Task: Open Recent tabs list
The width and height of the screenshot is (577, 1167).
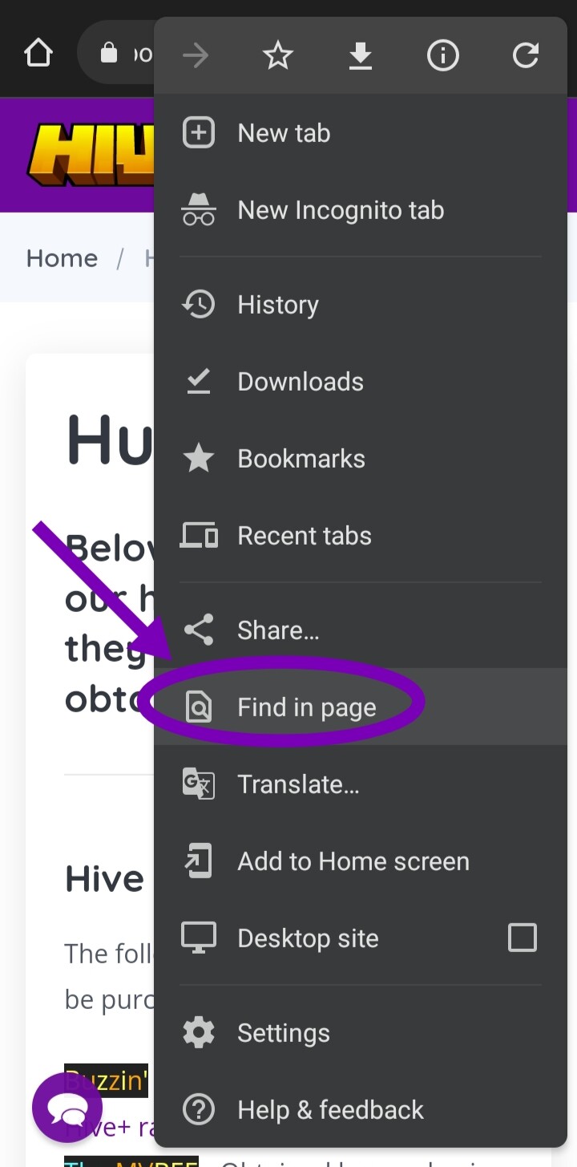Action: (361, 536)
